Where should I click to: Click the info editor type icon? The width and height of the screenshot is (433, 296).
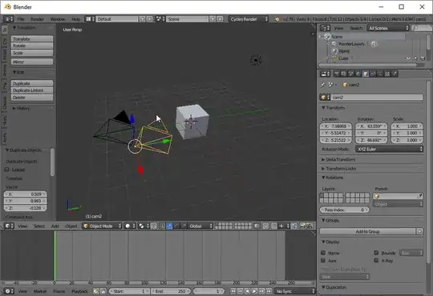pyautogui.click(x=9, y=19)
